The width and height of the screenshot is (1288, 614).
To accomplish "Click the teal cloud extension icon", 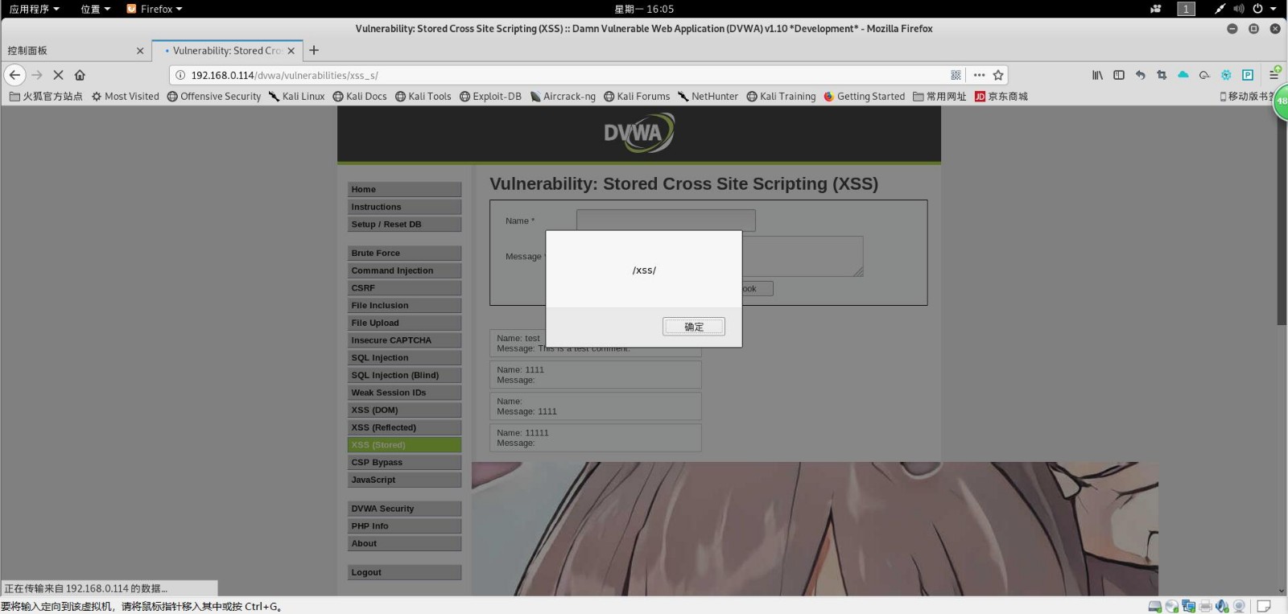I will tap(1183, 75).
